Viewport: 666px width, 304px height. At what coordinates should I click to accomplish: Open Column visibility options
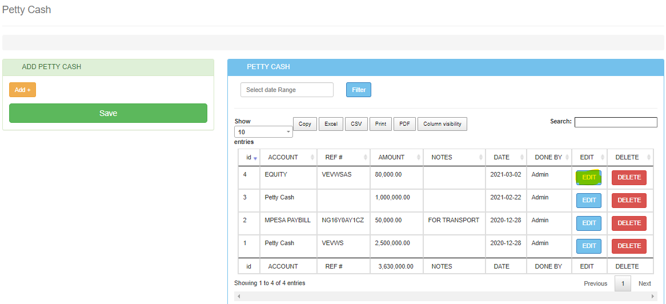(442, 124)
